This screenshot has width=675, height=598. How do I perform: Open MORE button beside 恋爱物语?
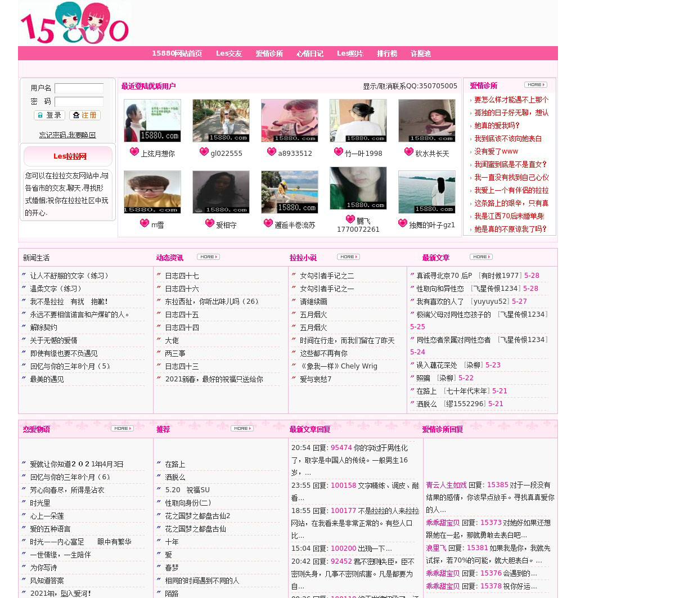(122, 429)
